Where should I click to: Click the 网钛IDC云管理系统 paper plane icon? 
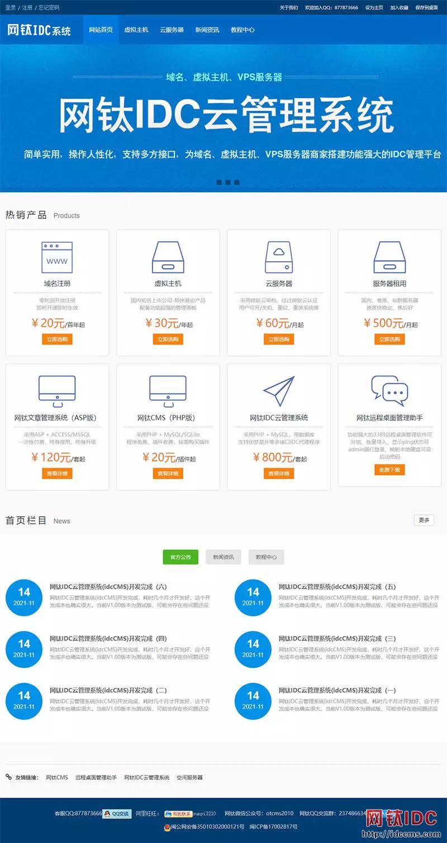(x=279, y=391)
